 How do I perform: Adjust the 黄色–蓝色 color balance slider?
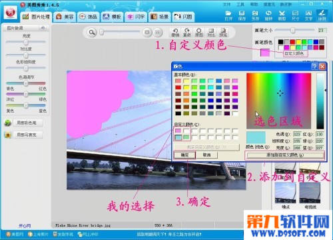pyautogui.click(x=26, y=105)
